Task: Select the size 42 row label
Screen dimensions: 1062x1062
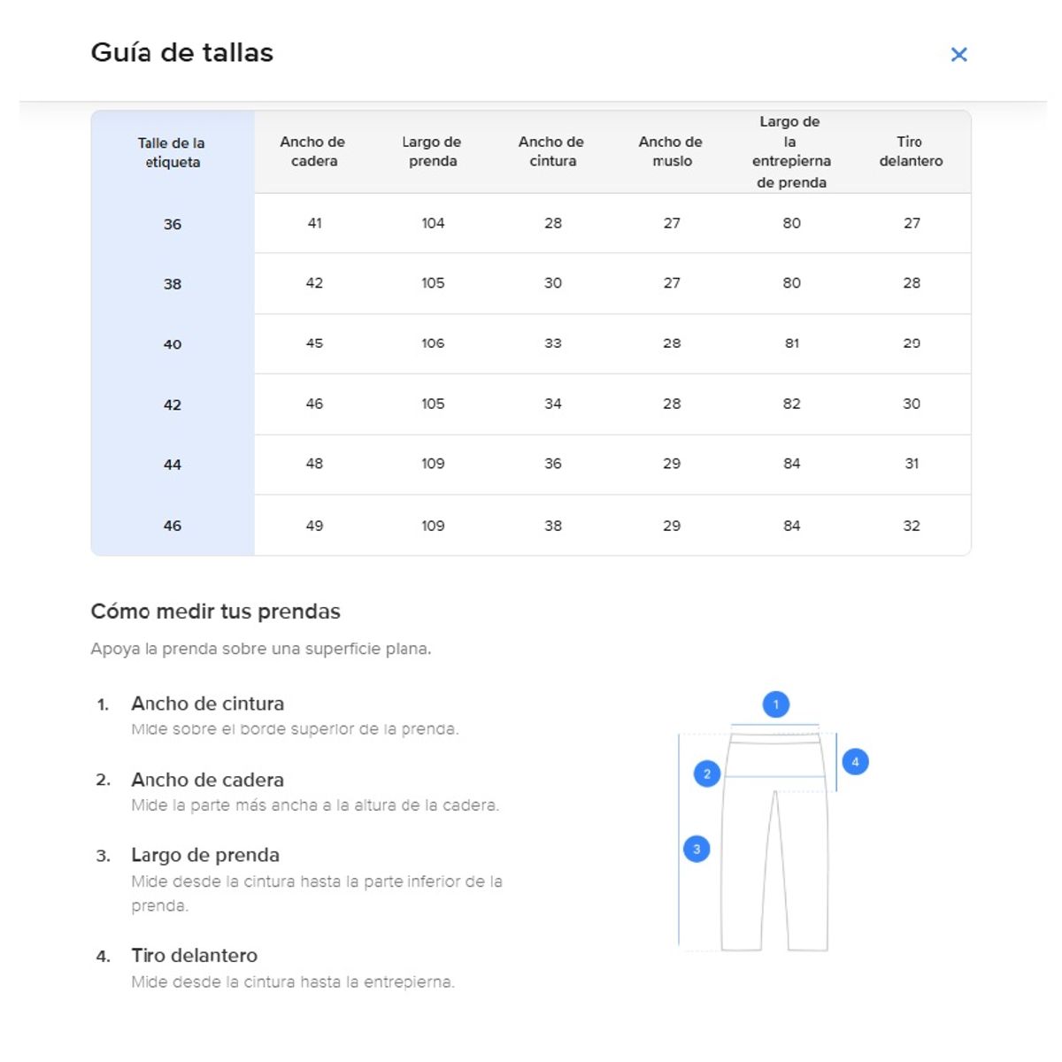Action: point(173,404)
